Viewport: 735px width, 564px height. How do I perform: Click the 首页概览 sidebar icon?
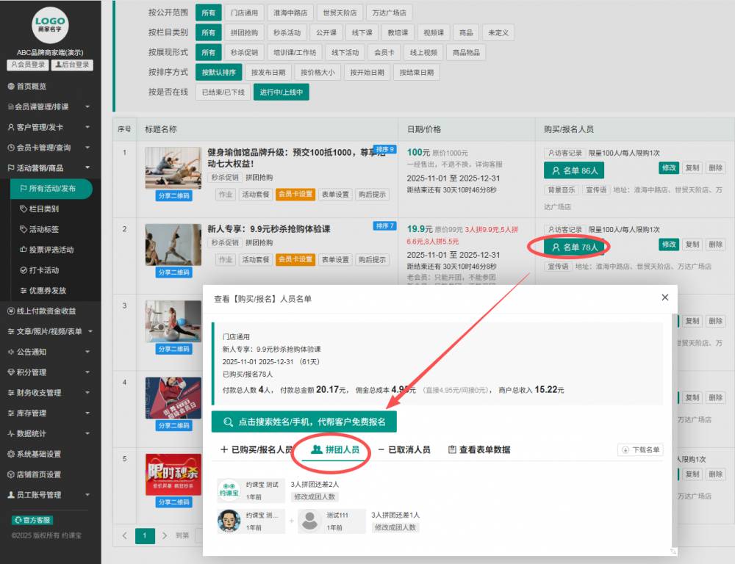[x=11, y=87]
